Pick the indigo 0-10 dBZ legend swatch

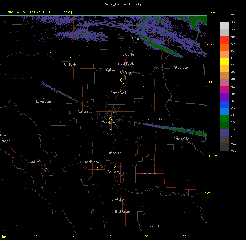[224, 133]
